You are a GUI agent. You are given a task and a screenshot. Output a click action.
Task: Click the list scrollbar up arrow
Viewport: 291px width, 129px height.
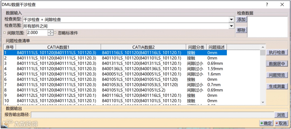point(262,47)
